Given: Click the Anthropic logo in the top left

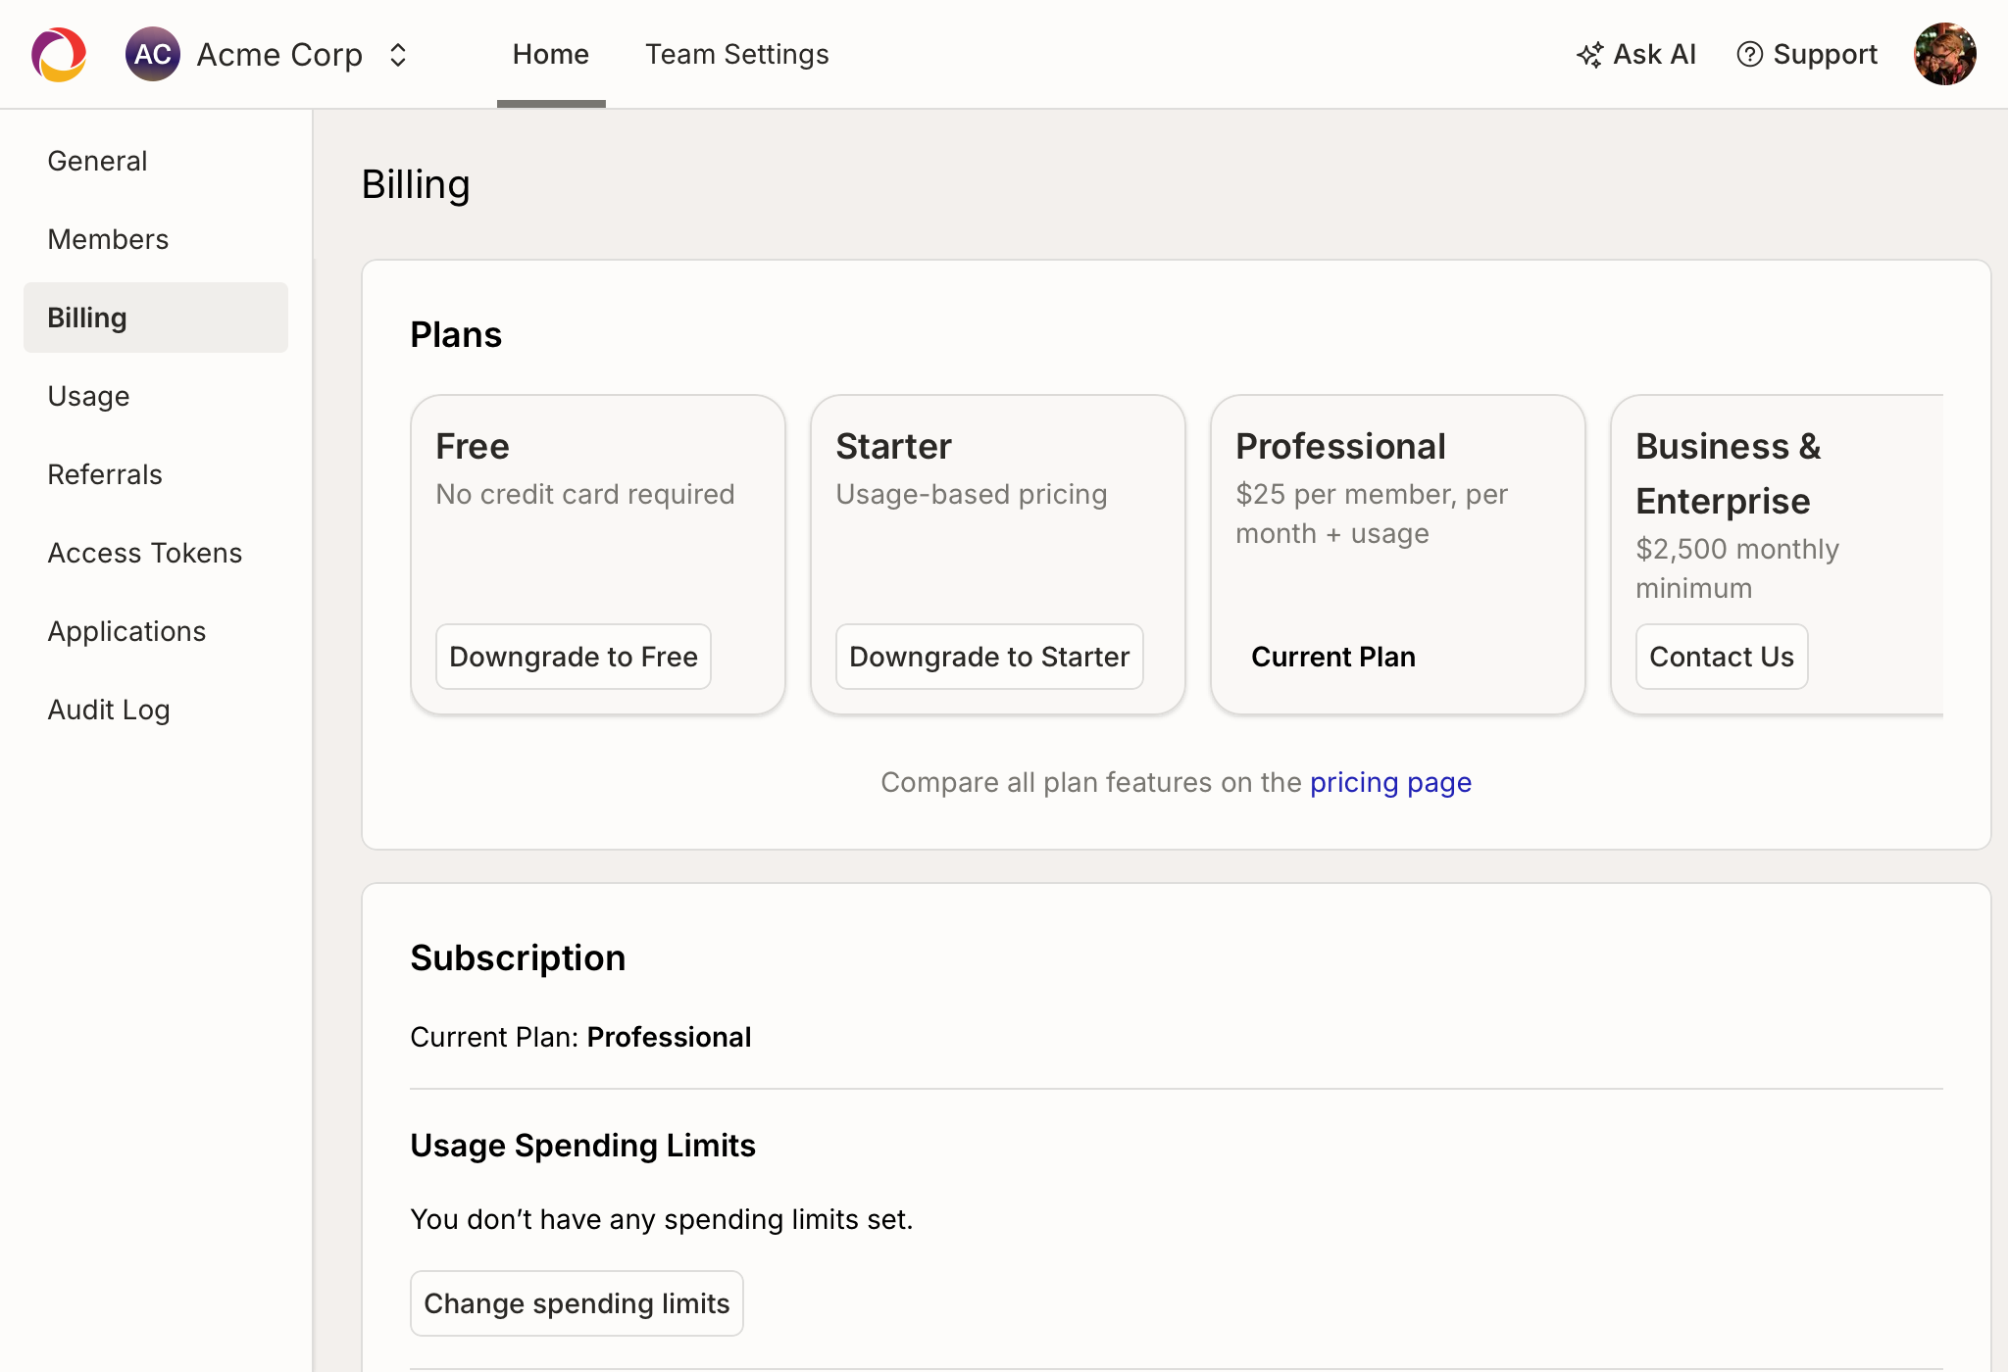Looking at the screenshot, I should [58, 54].
